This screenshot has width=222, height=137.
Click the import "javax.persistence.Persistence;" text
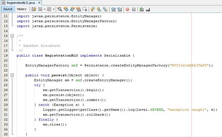coord(64,26)
